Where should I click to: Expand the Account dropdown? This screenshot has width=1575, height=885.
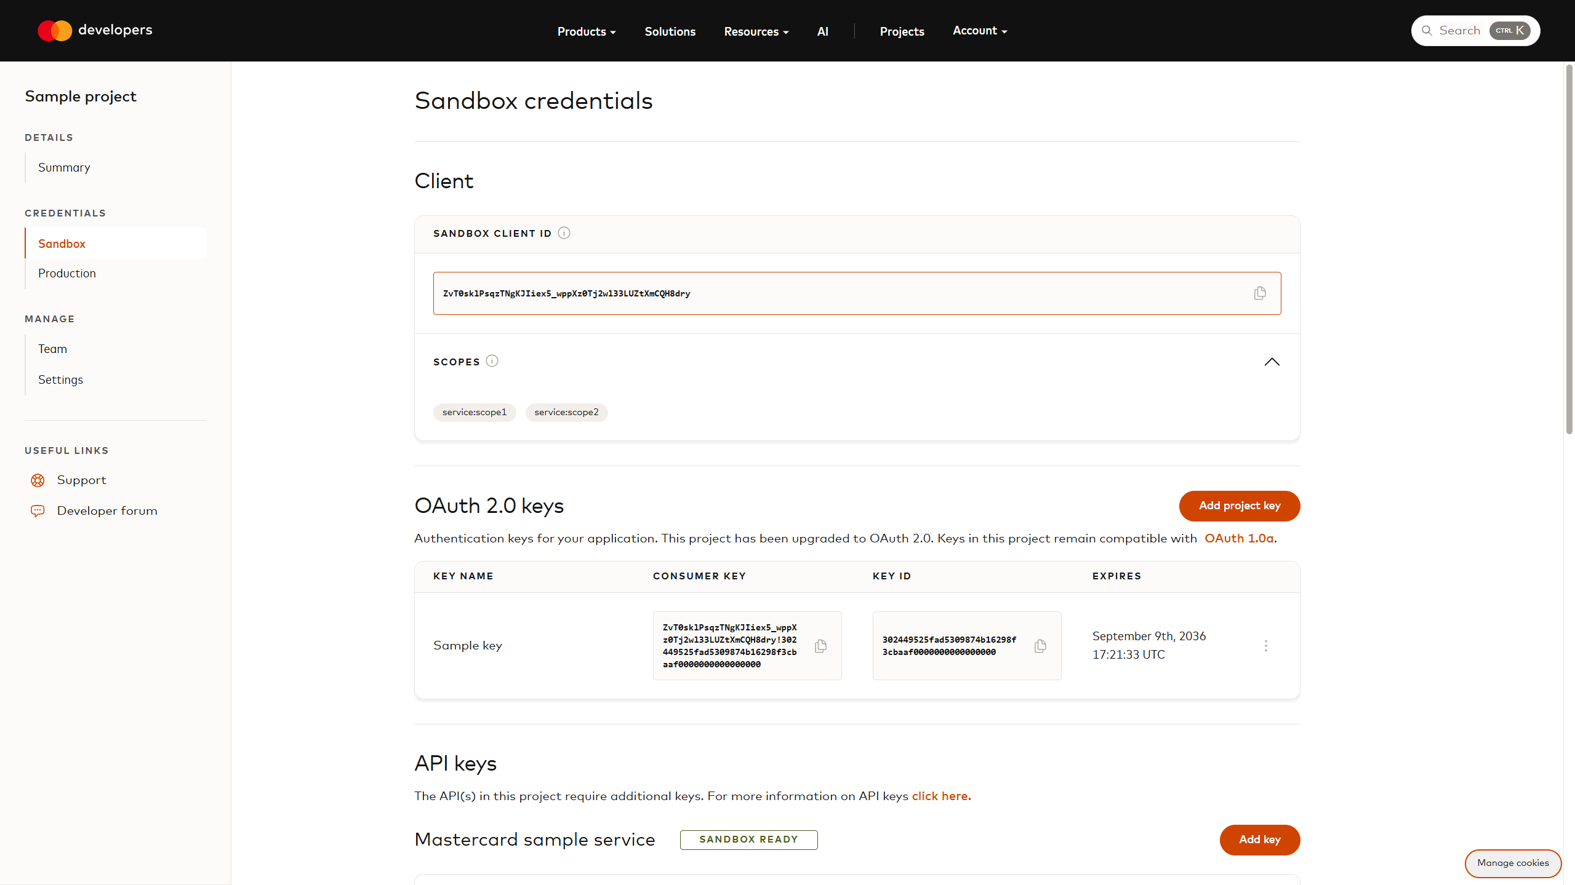pyautogui.click(x=979, y=31)
